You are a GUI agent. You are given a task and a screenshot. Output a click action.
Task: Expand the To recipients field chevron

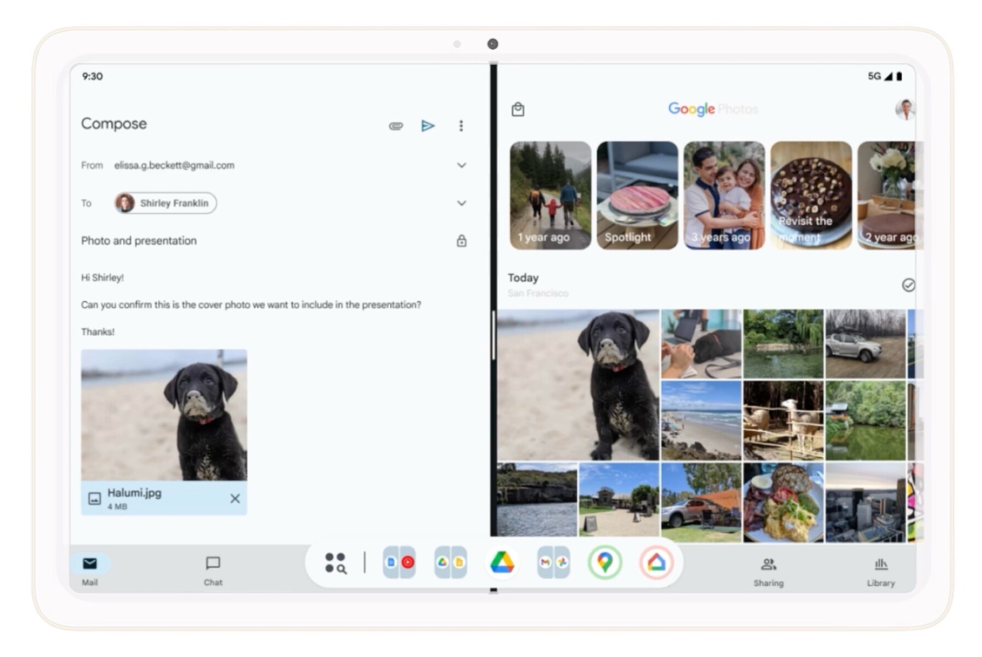coord(462,203)
